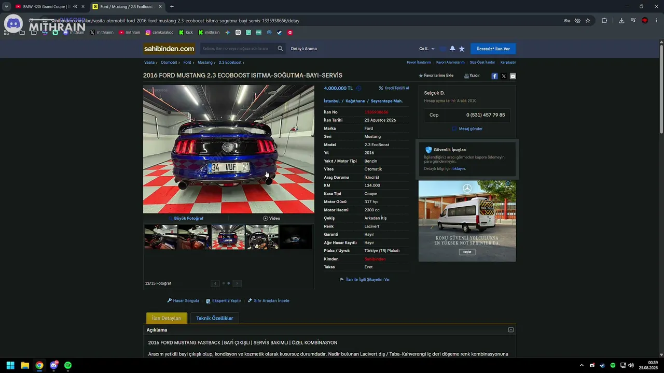Share listing by email icon
Image resolution: width=664 pixels, height=373 pixels.
click(513, 76)
